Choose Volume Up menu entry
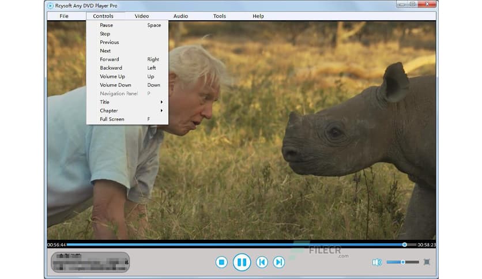The width and height of the screenshot is (482, 279). (127, 77)
